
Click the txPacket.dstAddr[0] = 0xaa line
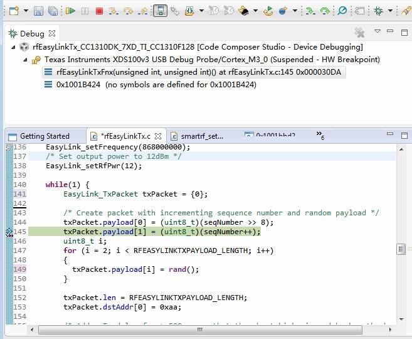[x=122, y=307]
